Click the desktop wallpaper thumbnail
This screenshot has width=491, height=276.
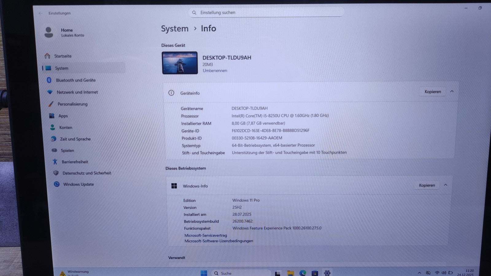[180, 63]
